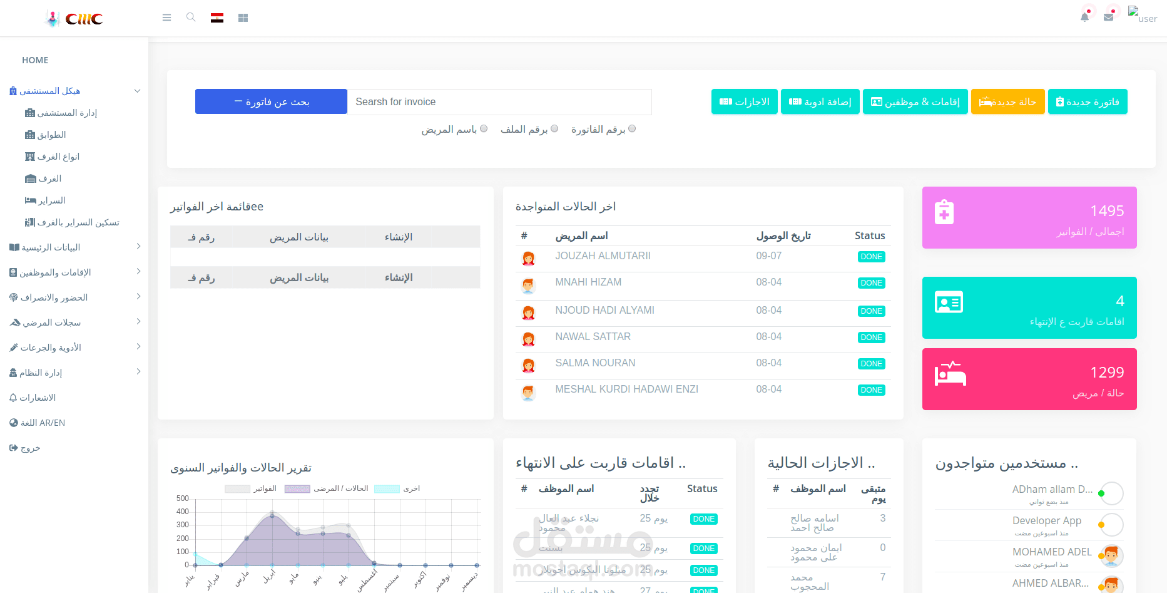Click patient name NAWAL SATTAR

[x=593, y=336]
